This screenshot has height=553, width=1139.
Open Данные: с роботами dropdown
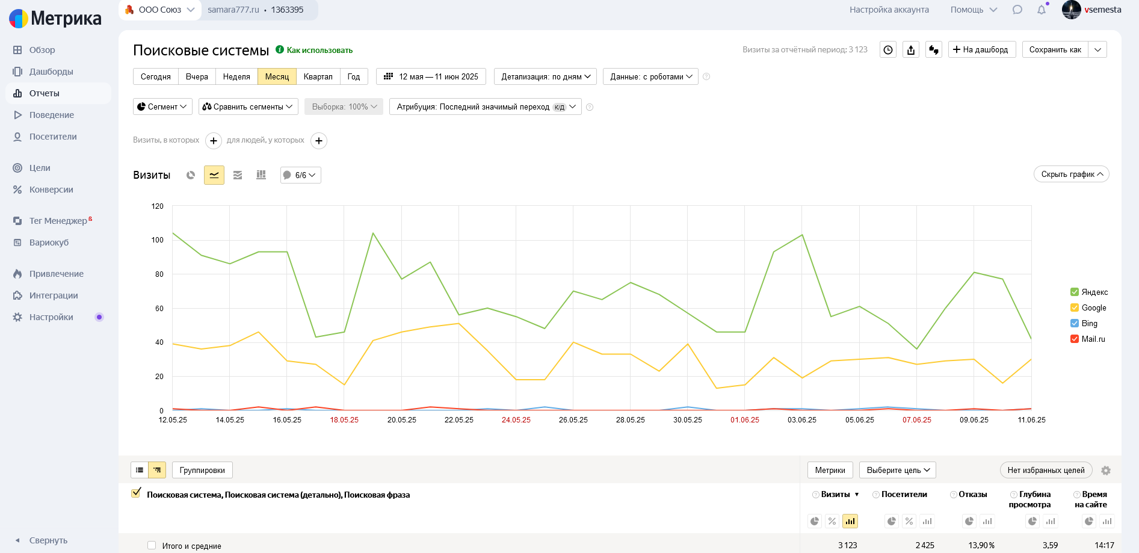click(x=650, y=76)
